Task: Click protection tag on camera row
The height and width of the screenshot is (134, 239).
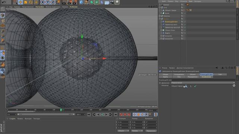Action: (188, 4)
